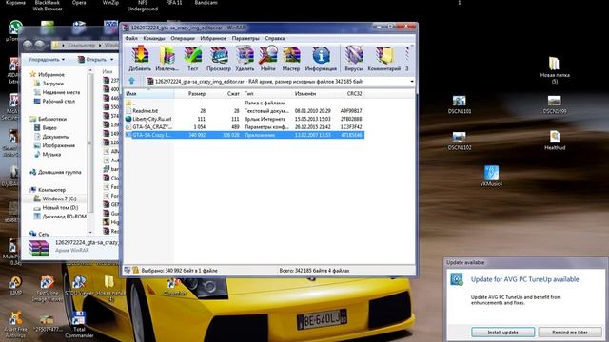The height and width of the screenshot is (342, 609).
Task: Click the Добавить (Add) toolbar icon in WinRAR
Action: click(x=140, y=59)
